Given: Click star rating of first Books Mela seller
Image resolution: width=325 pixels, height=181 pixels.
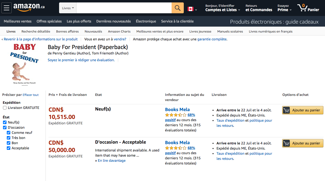Looking at the screenshot, I should (176, 115).
